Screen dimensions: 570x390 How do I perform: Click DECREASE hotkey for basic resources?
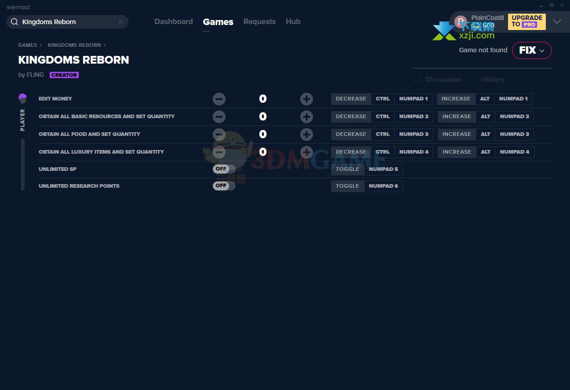pos(351,116)
